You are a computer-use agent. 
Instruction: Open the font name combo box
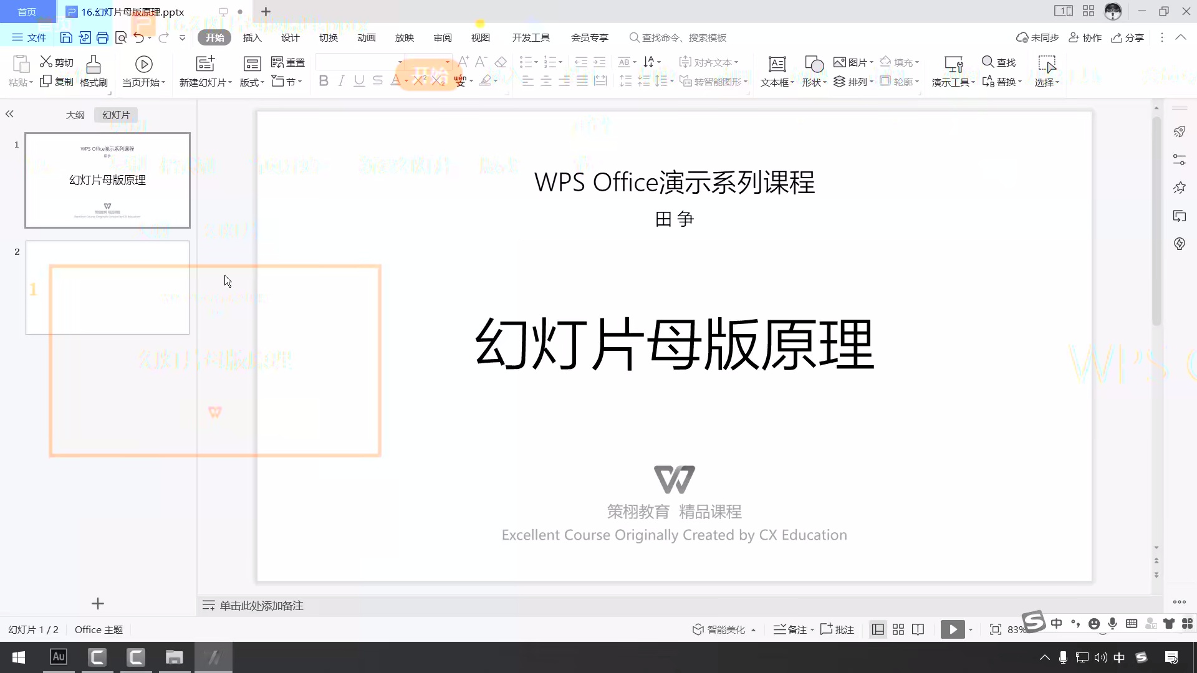point(360,62)
